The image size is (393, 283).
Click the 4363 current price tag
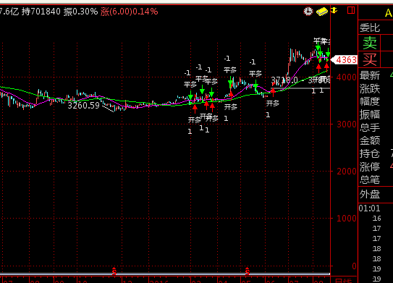(345, 60)
